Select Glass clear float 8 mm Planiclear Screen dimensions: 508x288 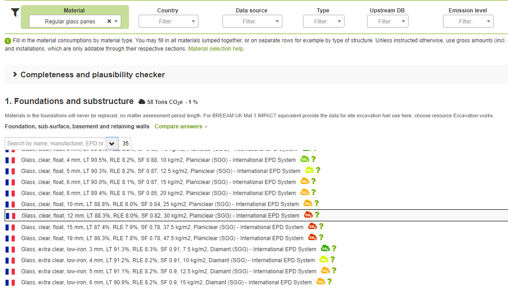(158, 193)
